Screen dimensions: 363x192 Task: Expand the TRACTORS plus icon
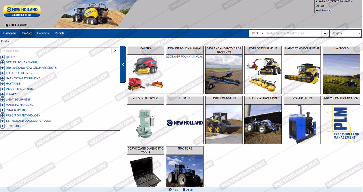pyautogui.click(x=3, y=126)
